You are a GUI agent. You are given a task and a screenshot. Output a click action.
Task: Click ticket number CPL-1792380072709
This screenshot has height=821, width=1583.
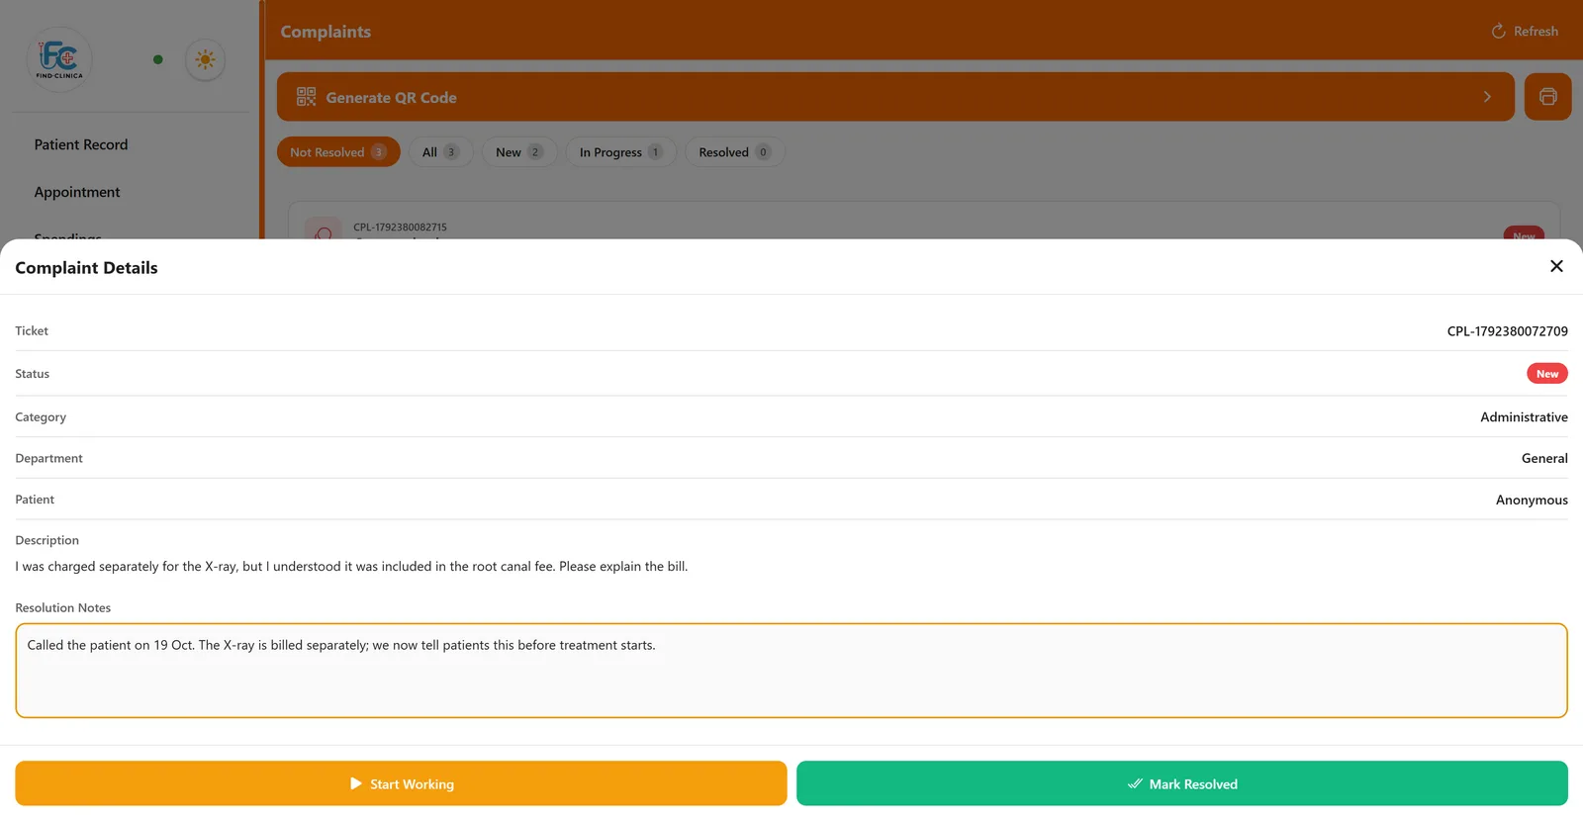click(x=1507, y=331)
